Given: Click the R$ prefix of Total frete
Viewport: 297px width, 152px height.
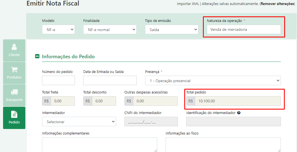Looking at the screenshot, I should (x=46, y=101).
